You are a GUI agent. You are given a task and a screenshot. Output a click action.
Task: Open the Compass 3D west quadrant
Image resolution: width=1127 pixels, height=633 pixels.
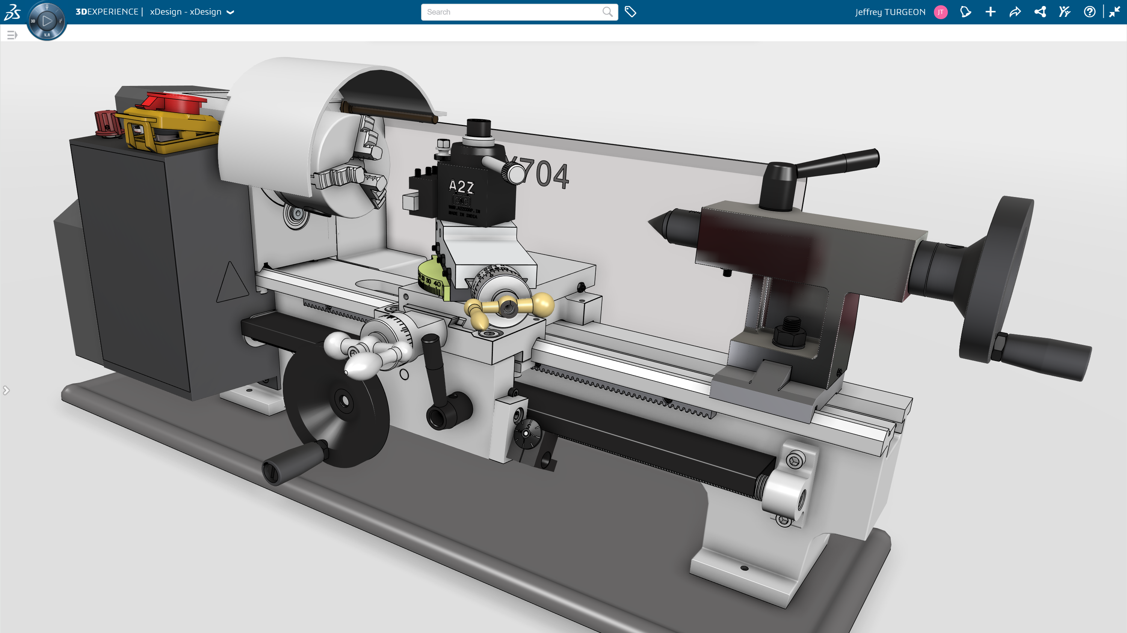click(x=33, y=21)
